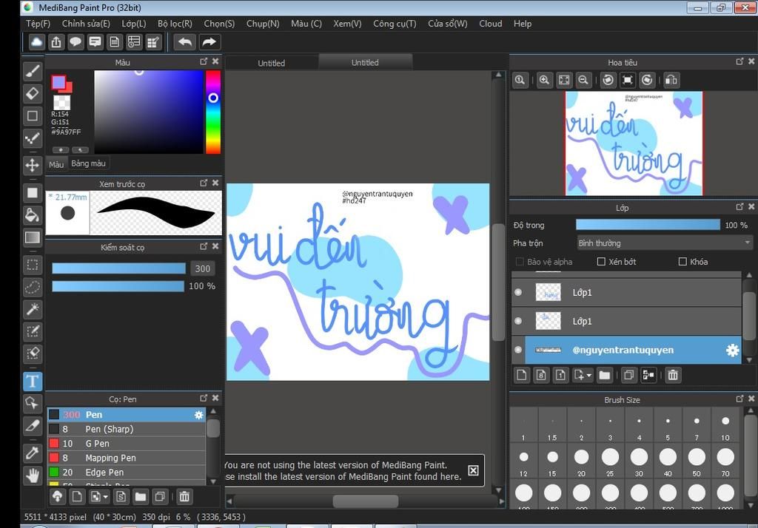Select the Brush tool in the left toolbar
Image resolution: width=758 pixels, height=528 pixels.
[x=33, y=72]
